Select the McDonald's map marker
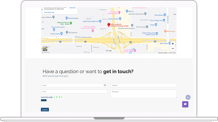The image size is (218, 122). pyautogui.click(x=165, y=31)
